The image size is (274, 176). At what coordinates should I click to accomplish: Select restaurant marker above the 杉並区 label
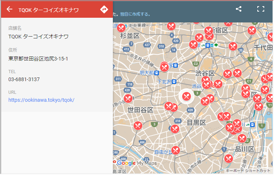point(121,28)
